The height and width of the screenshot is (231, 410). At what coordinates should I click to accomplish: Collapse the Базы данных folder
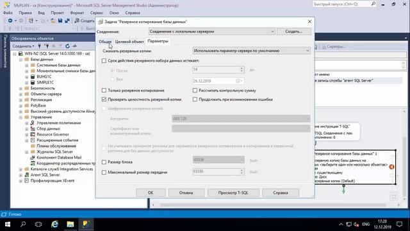click(20, 60)
